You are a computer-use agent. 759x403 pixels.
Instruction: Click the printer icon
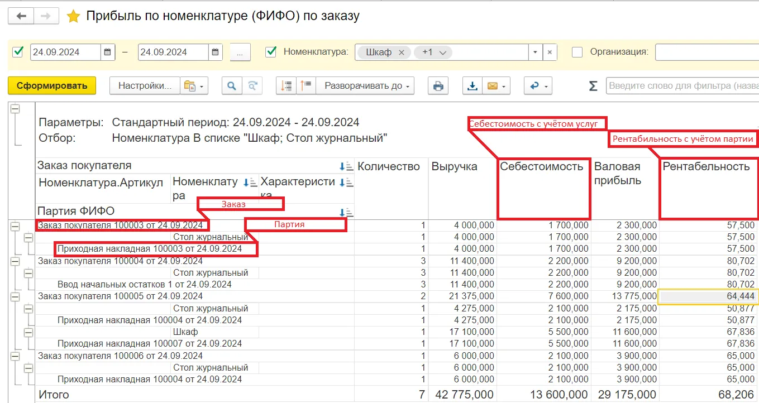point(438,85)
